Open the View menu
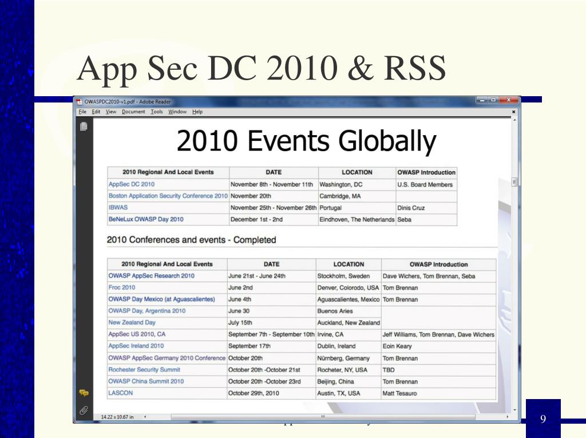Viewport: 586px width, 438px height. (x=111, y=112)
